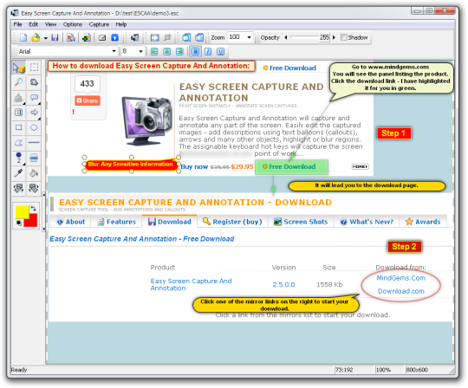Decrease opacity with the left arrow

pyautogui.click(x=286, y=37)
